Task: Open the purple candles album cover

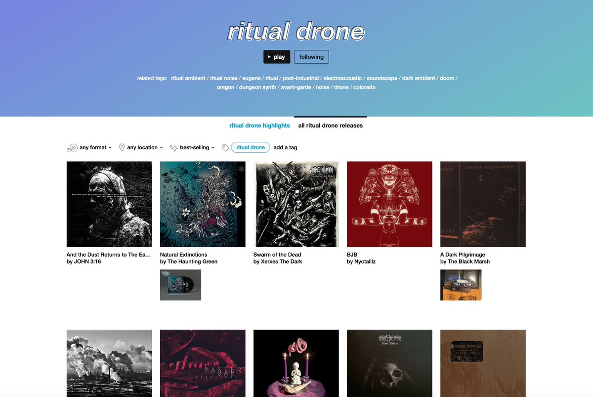Action: [296, 363]
